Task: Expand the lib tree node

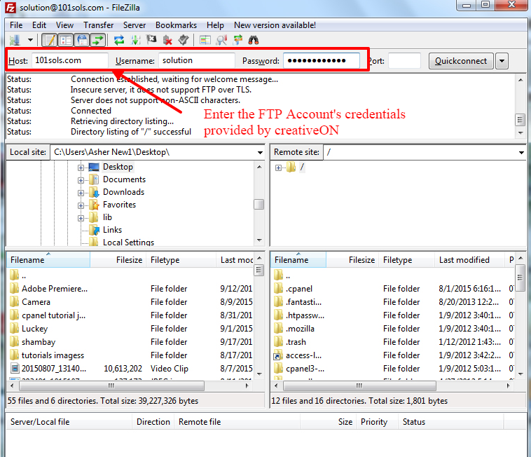Action: coord(81,218)
